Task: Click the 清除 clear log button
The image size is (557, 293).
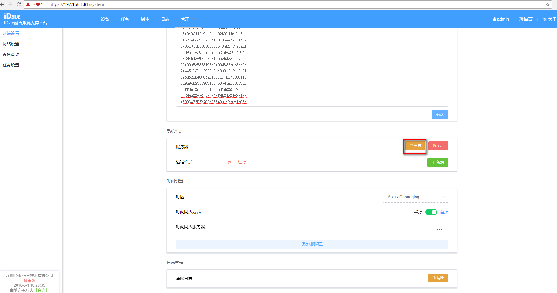Action: point(438,278)
